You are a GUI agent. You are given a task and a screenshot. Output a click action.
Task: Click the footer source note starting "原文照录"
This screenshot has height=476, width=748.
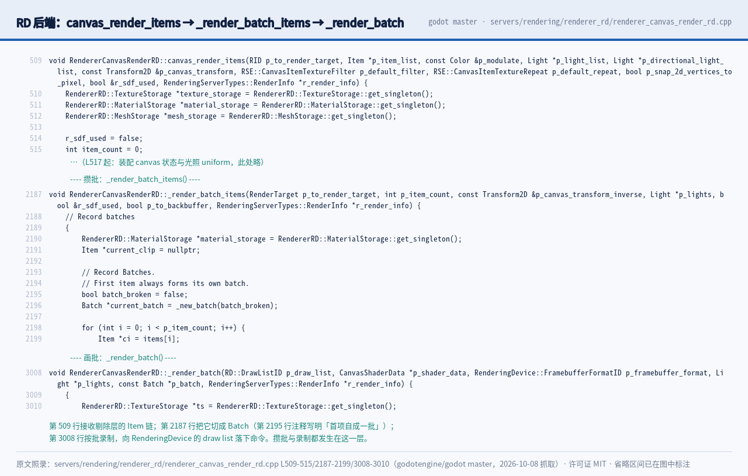(x=353, y=464)
